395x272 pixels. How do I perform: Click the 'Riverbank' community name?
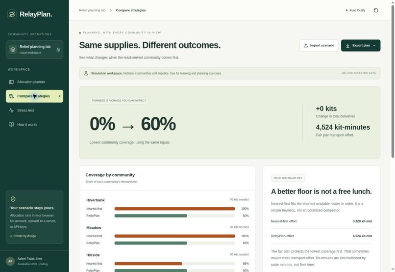tap(96, 200)
